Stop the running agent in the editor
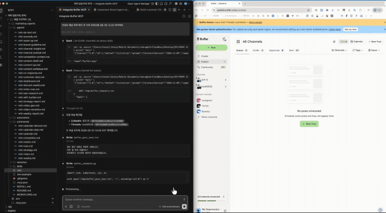This screenshot has width=386, height=213. click(184, 206)
